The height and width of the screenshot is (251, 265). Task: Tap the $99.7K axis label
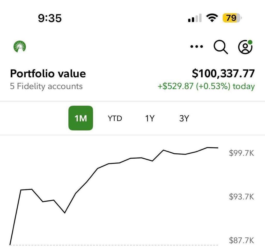(241, 153)
